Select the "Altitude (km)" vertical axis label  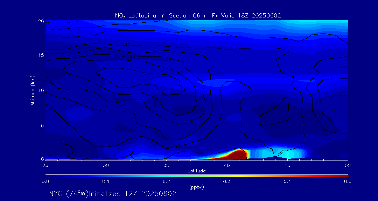tap(33, 90)
